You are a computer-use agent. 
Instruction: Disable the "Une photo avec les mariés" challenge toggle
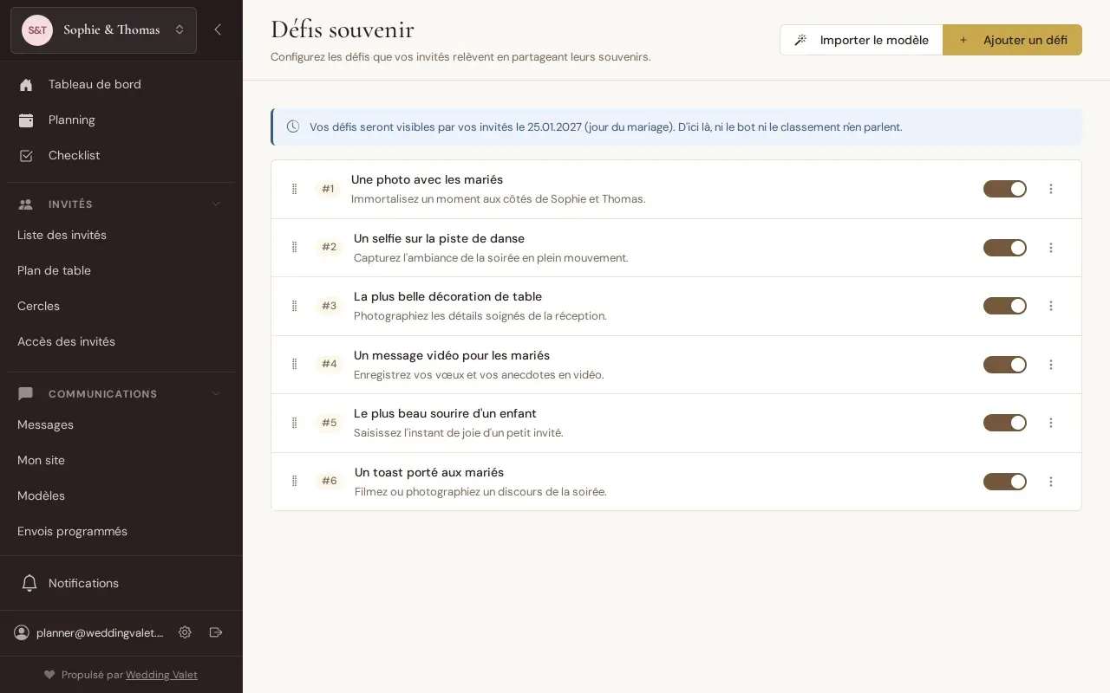pos(1005,189)
